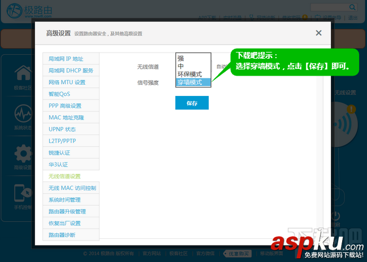
Task: Click the 极路由 logo
Action: [29, 11]
